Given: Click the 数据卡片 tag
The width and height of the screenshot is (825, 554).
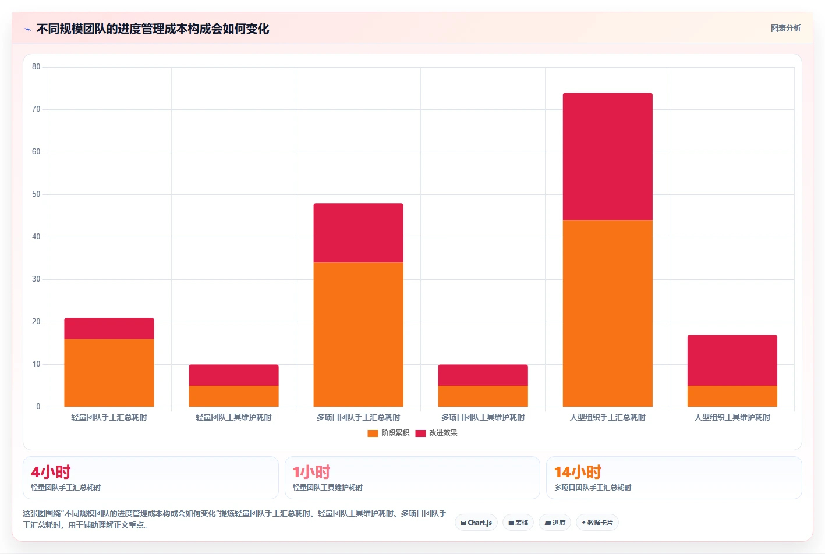Looking at the screenshot, I should point(597,523).
